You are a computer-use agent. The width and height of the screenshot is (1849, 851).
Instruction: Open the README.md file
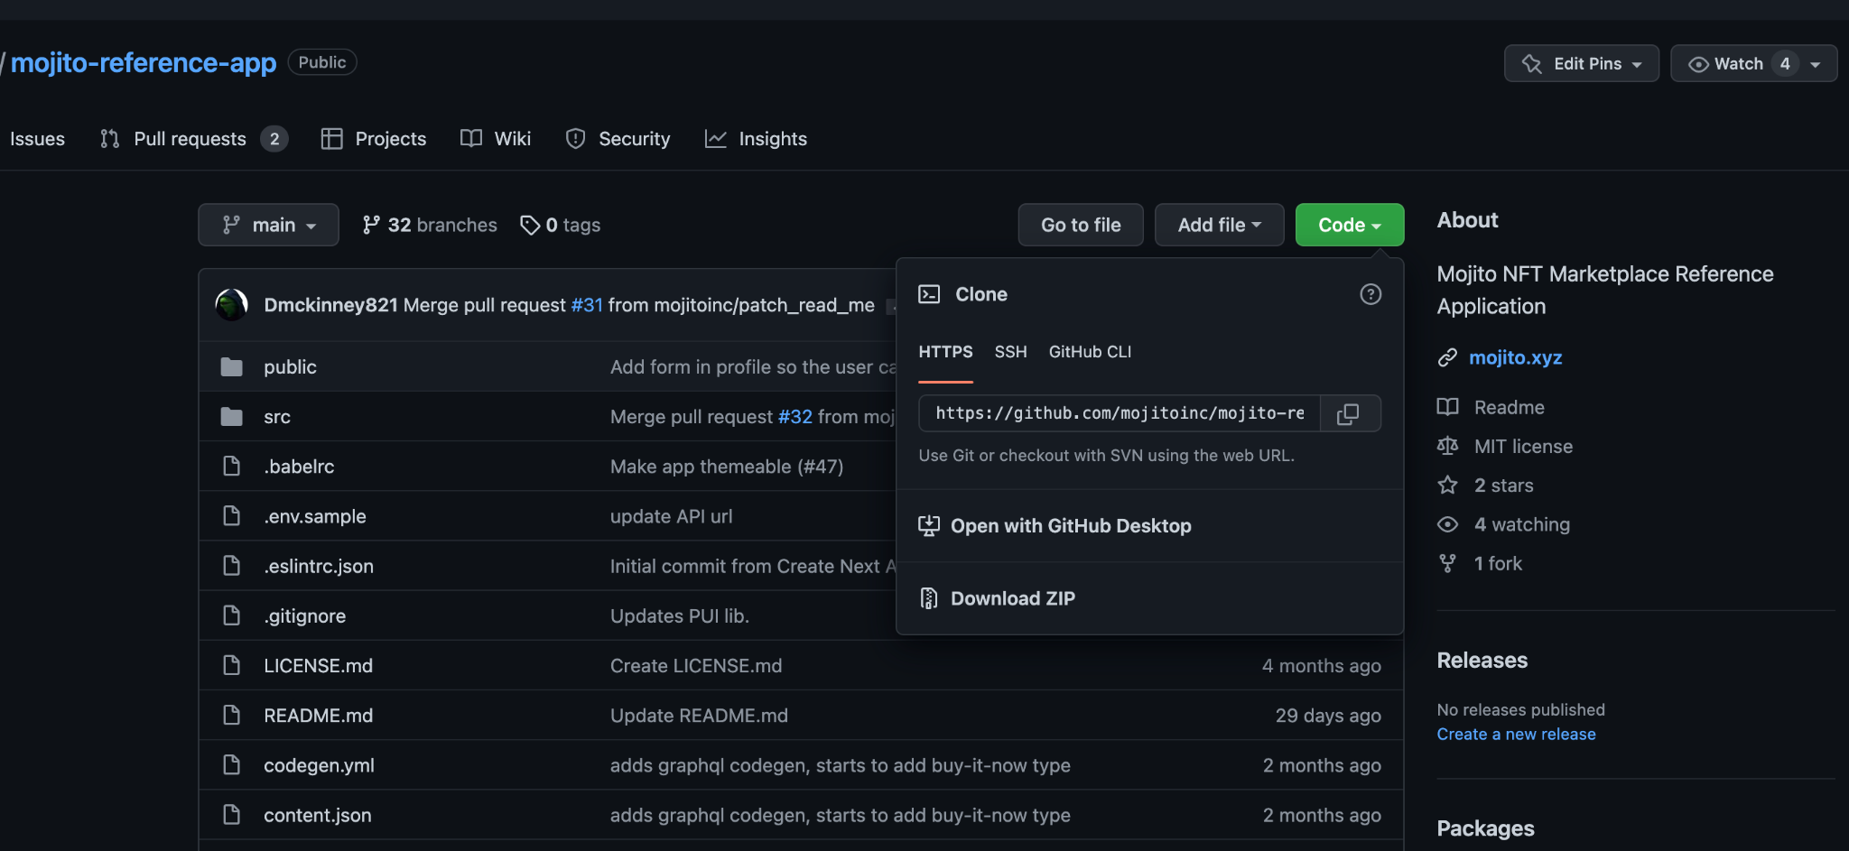tap(318, 715)
